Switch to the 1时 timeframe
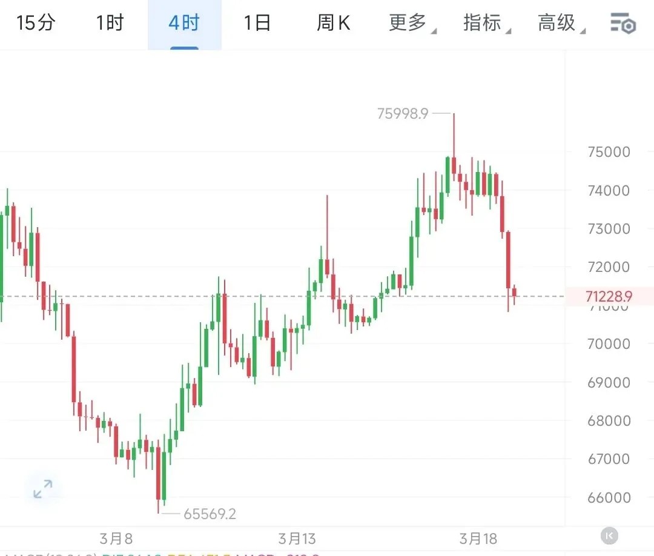Image resolution: width=654 pixels, height=556 pixels. point(110,22)
